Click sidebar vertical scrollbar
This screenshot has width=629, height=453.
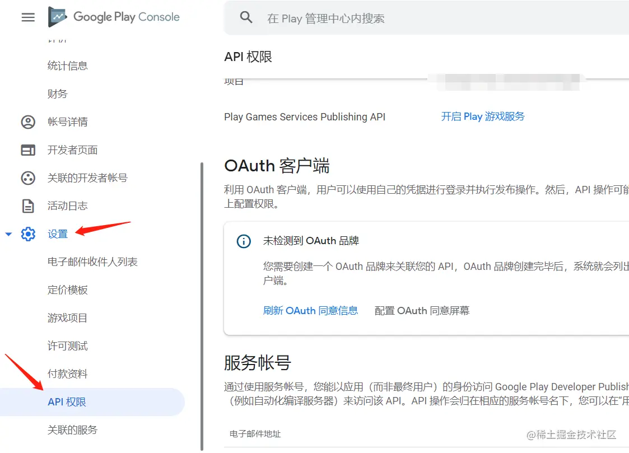[x=202, y=307]
